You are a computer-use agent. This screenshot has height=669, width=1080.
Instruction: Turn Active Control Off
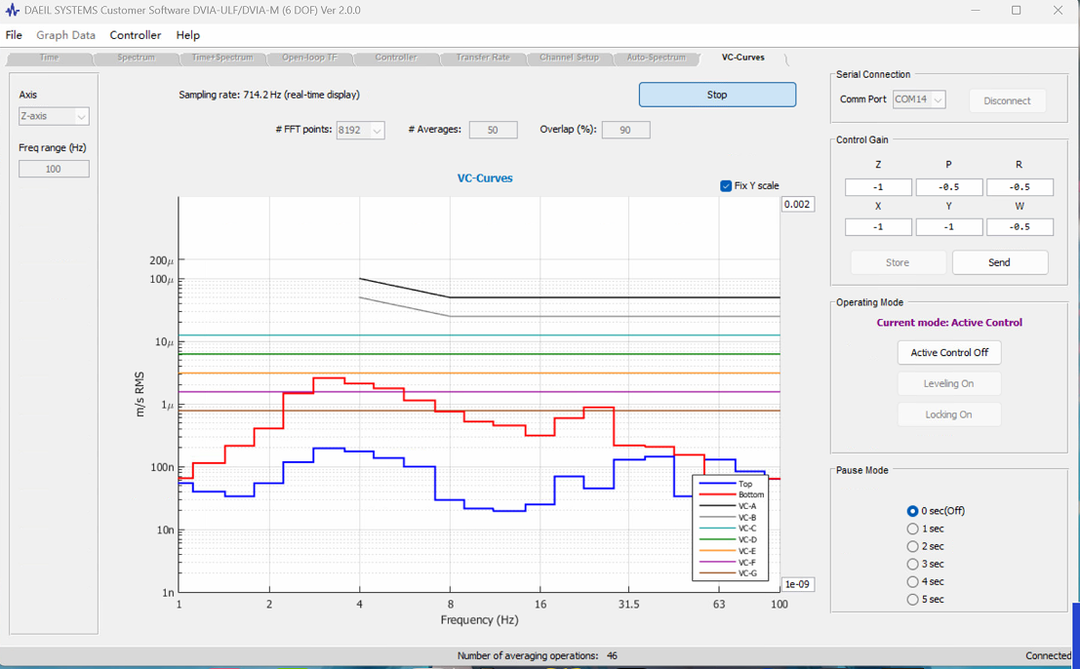[x=949, y=352]
